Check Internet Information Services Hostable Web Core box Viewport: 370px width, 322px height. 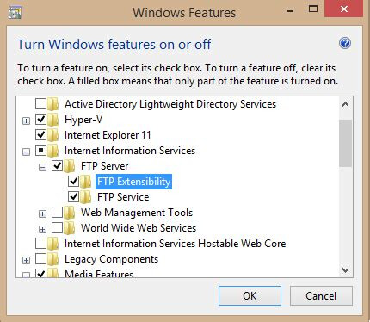40,243
